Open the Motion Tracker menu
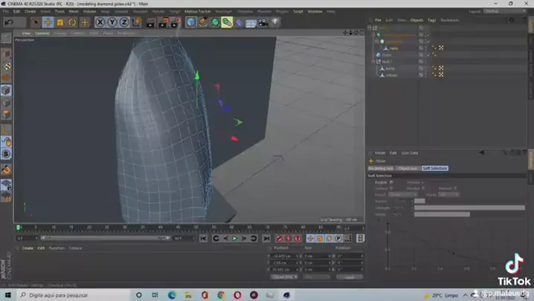 tap(196, 11)
